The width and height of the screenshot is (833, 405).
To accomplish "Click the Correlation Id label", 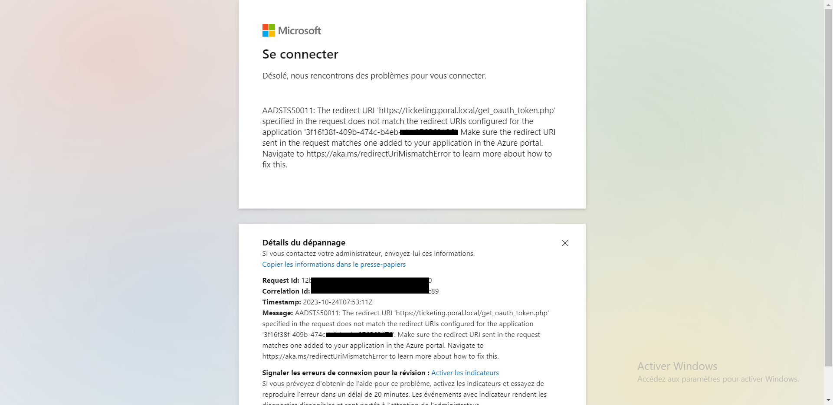I will point(286,291).
